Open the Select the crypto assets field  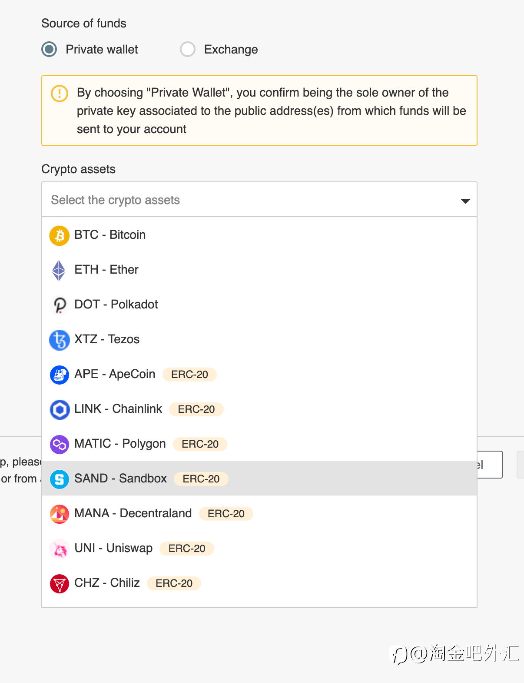(259, 200)
